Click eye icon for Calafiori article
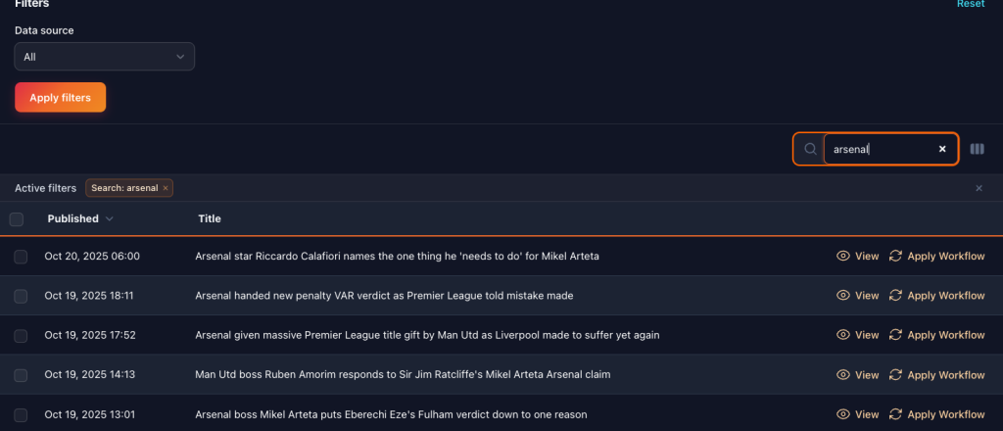 [842, 256]
